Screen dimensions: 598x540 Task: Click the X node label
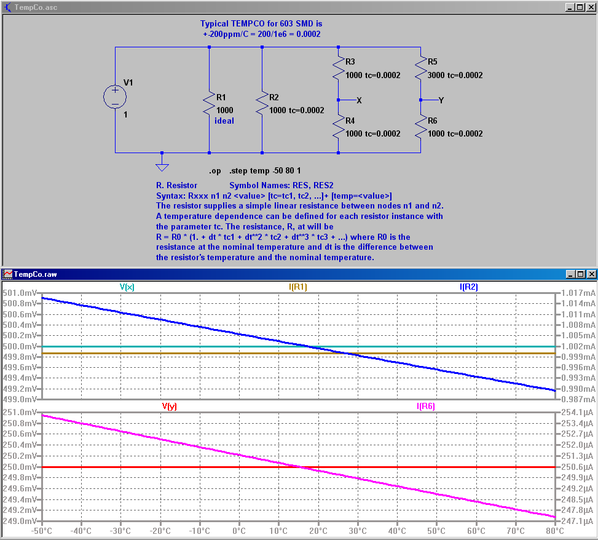pyautogui.click(x=359, y=100)
